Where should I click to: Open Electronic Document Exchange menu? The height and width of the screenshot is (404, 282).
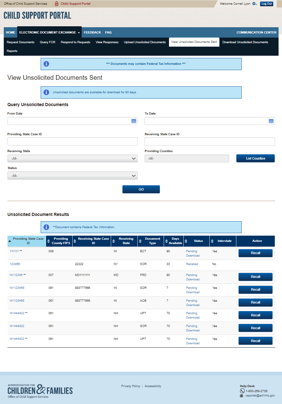pyautogui.click(x=49, y=33)
